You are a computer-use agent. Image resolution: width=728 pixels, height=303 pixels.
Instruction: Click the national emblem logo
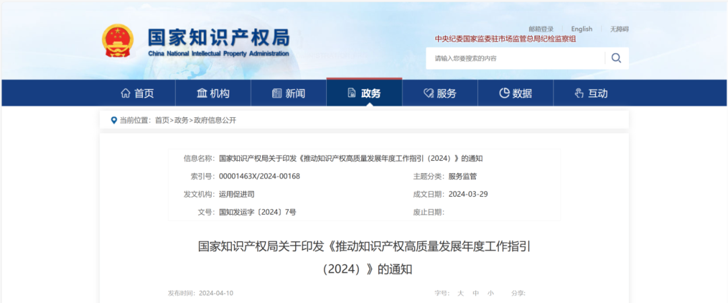[x=117, y=41]
